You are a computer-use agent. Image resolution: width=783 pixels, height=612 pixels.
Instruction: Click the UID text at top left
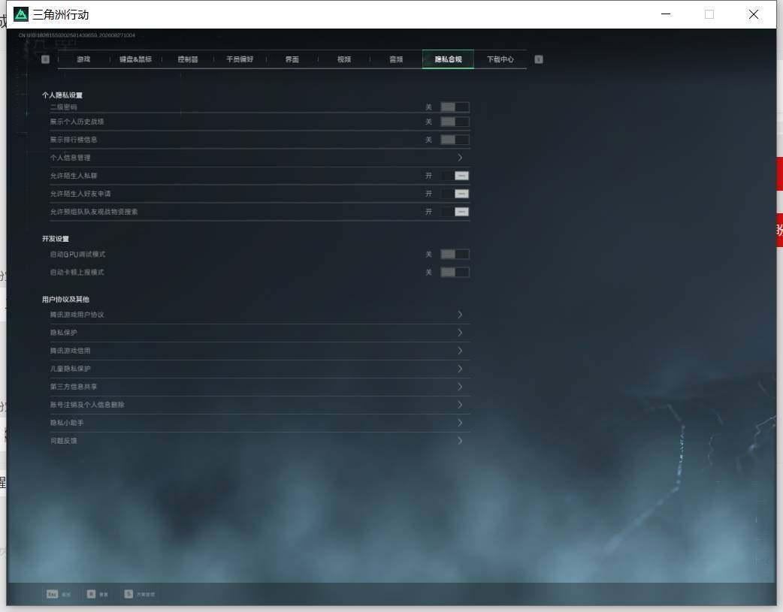click(x=77, y=35)
